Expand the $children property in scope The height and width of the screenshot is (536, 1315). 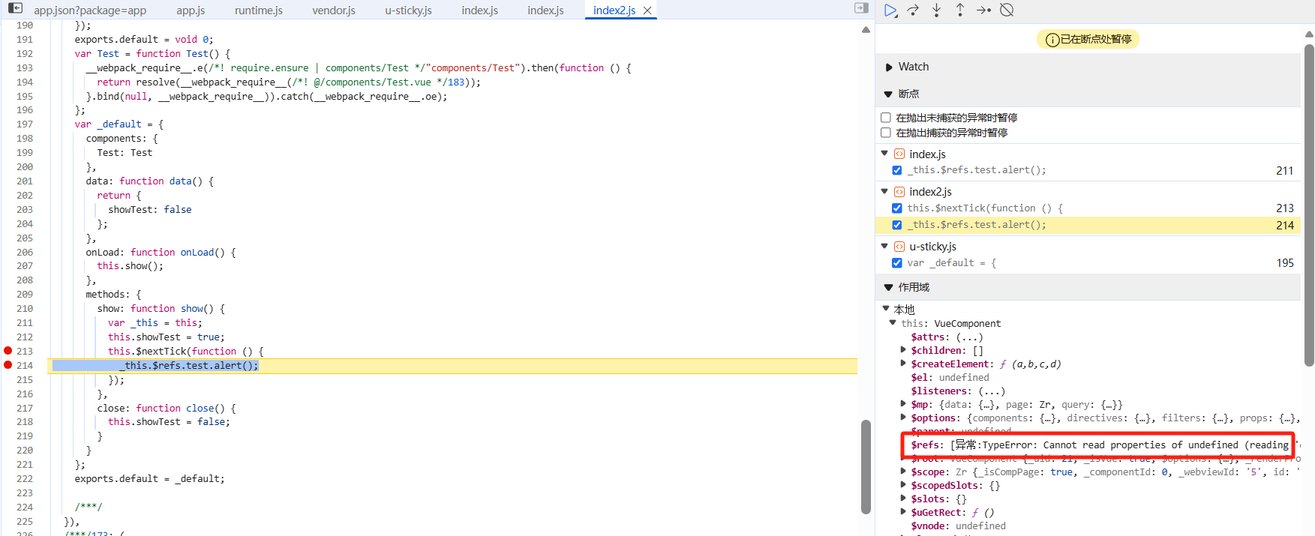coord(903,350)
